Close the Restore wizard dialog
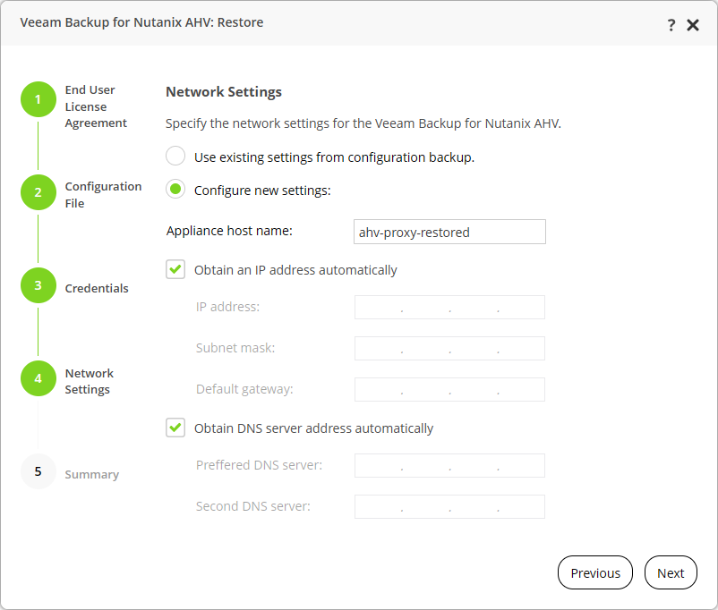The width and height of the screenshot is (718, 610). pyautogui.click(x=693, y=25)
